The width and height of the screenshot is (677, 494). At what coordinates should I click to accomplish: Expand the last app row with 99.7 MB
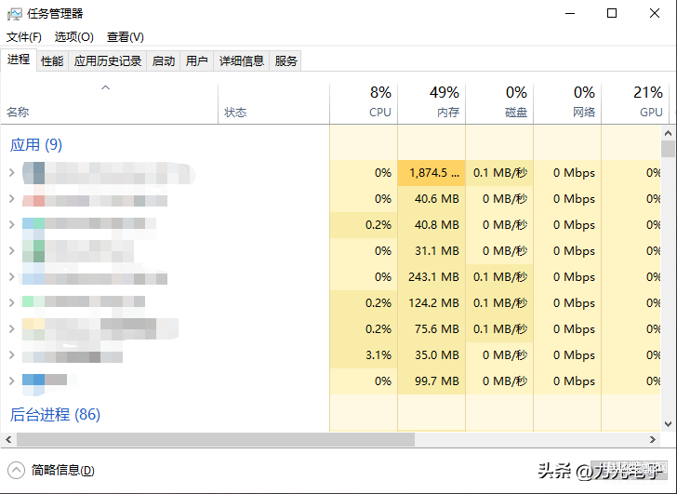pyautogui.click(x=11, y=381)
